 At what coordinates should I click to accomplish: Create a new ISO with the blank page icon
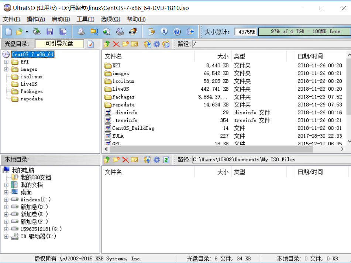pyautogui.click(x=8, y=31)
